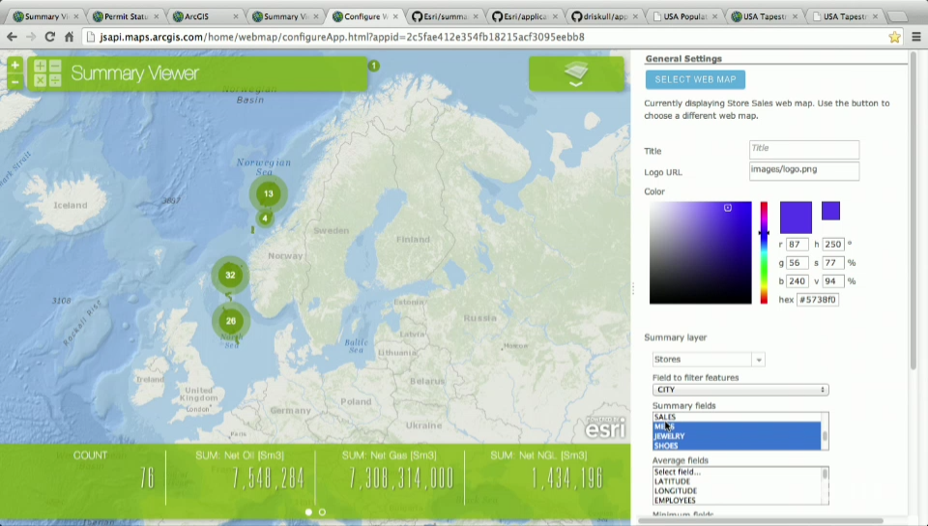The height and width of the screenshot is (526, 928).
Task: Open browser home page icon
Action: point(69,37)
